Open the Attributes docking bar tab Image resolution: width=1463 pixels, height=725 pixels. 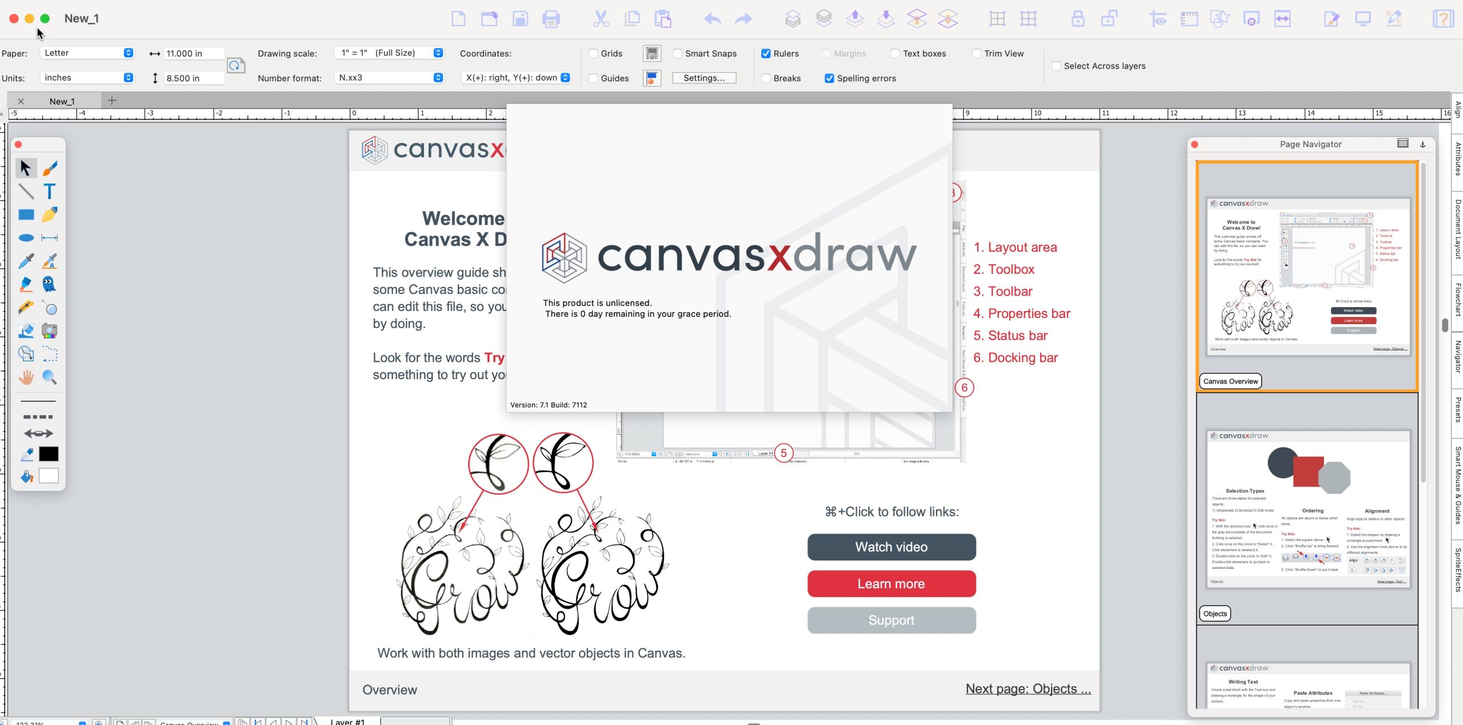tap(1458, 160)
